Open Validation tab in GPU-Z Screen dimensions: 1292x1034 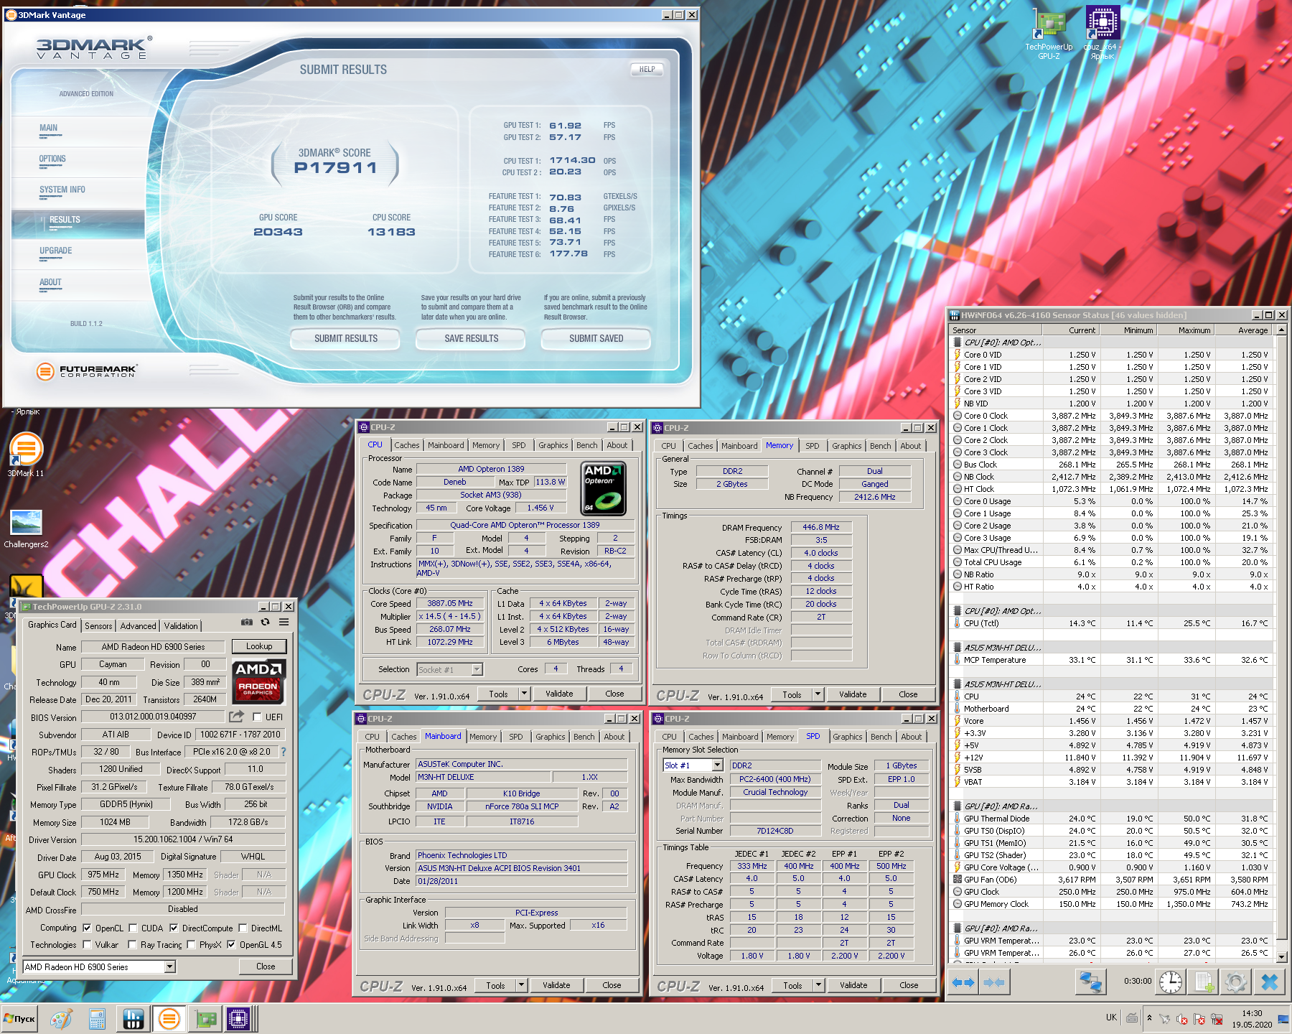point(181,625)
